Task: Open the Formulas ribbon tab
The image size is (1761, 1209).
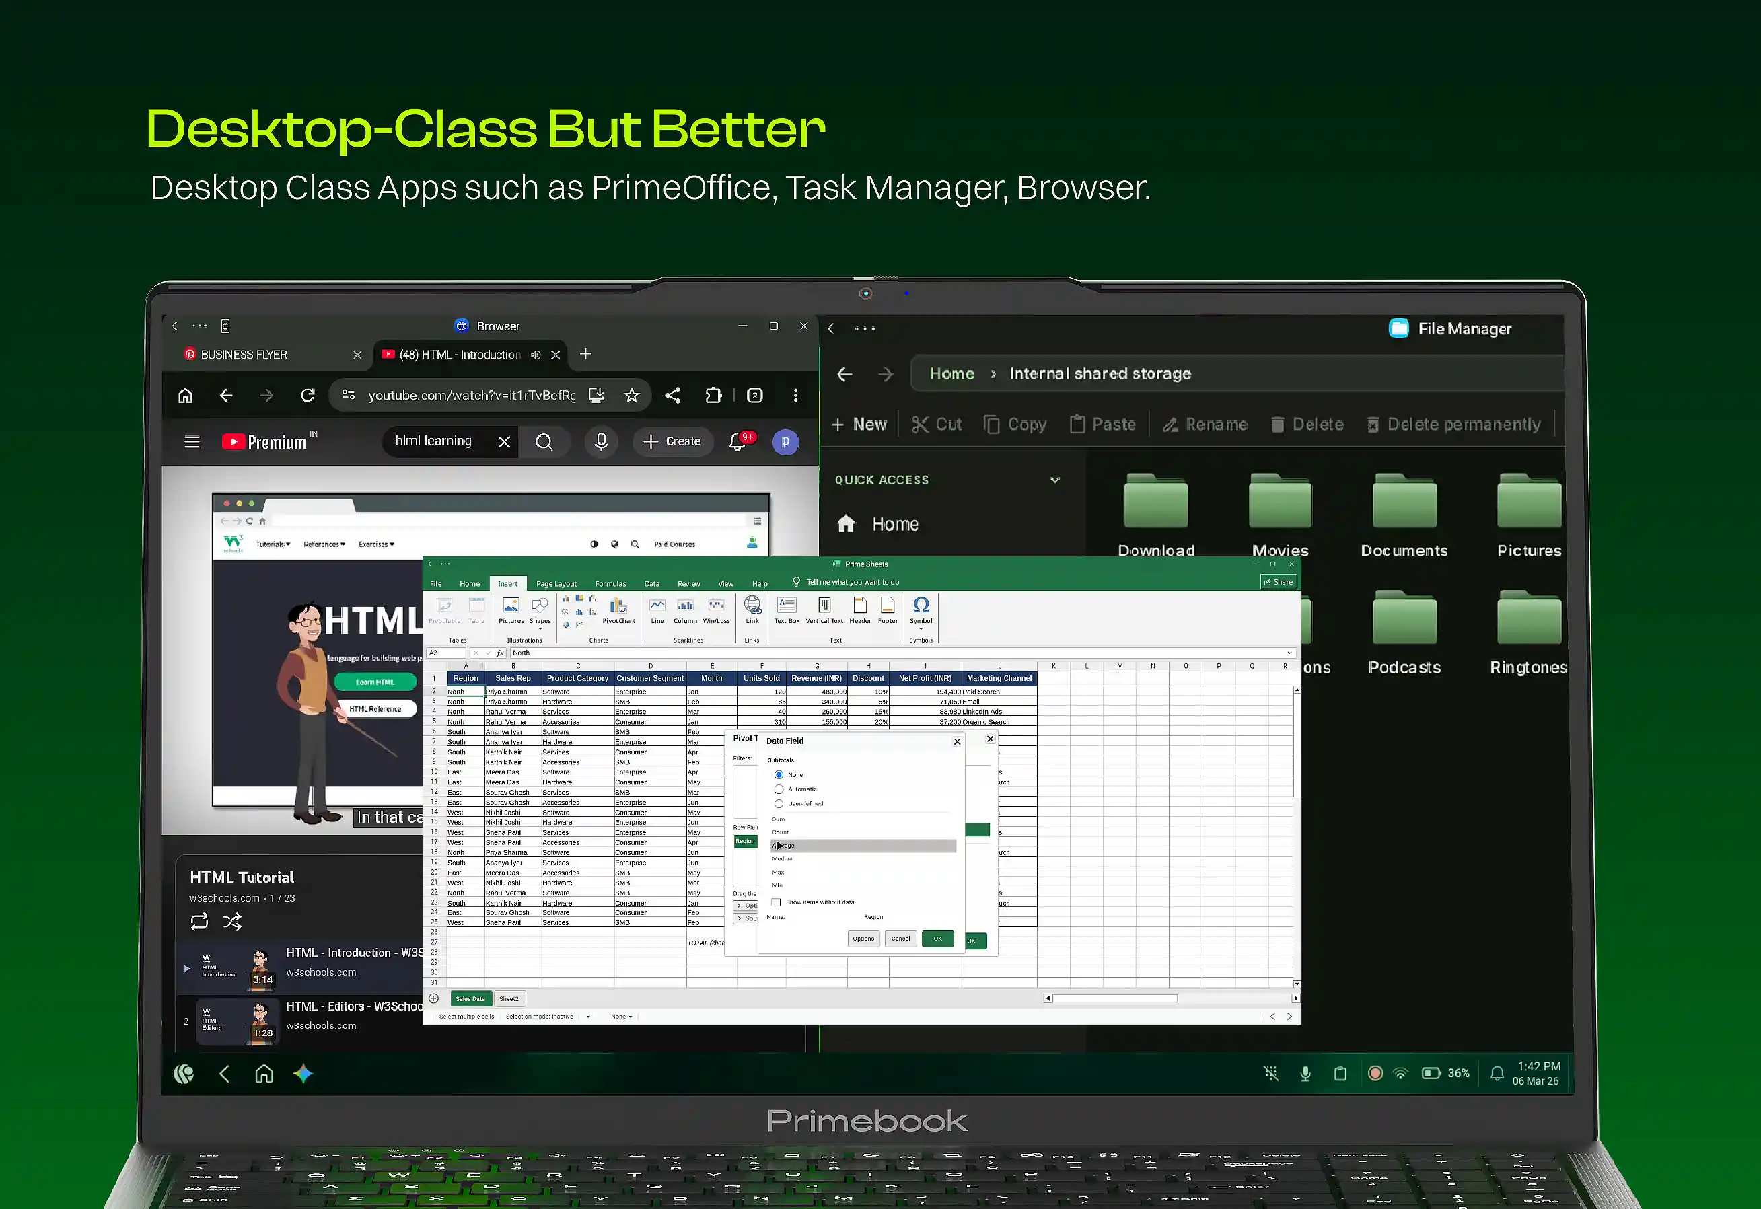Action: [x=610, y=584]
